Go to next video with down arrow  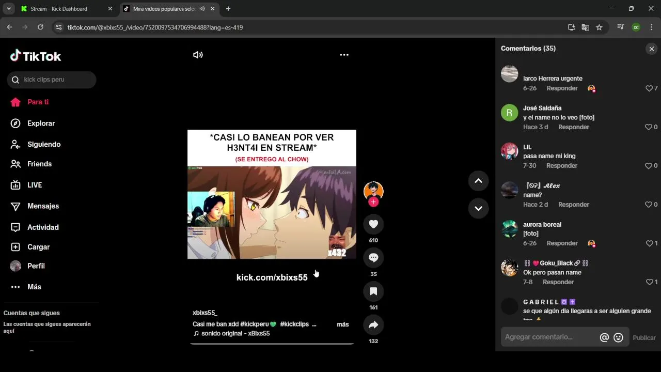click(478, 208)
